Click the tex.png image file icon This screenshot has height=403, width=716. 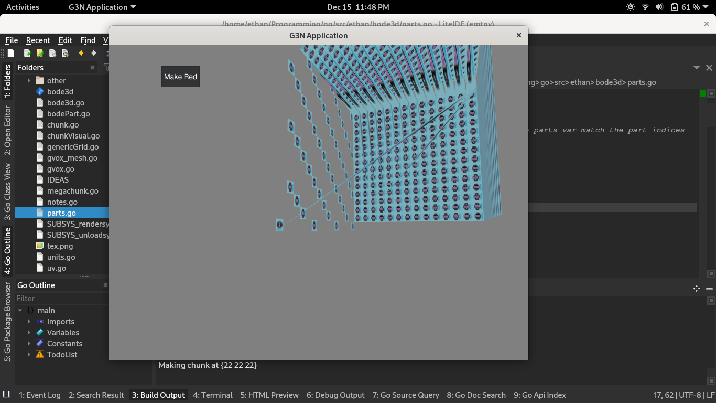(x=39, y=246)
